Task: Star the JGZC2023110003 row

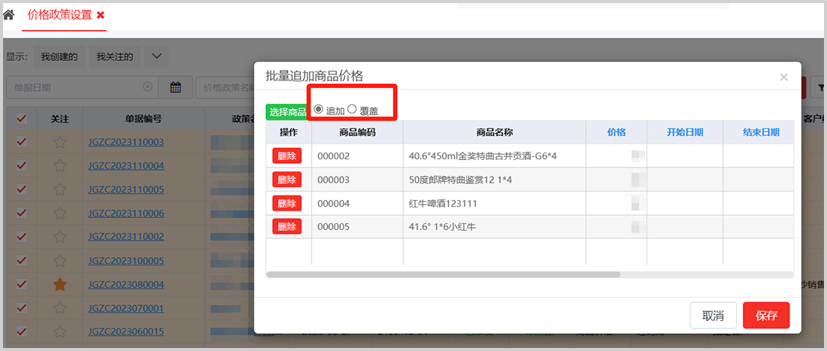Action: pos(60,141)
